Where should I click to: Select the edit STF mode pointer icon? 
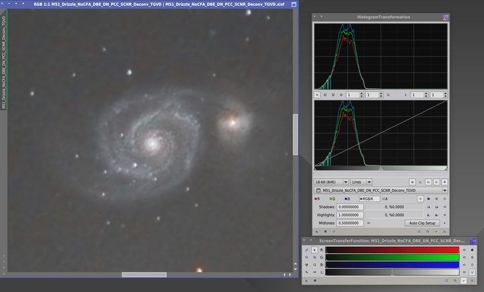(315, 250)
